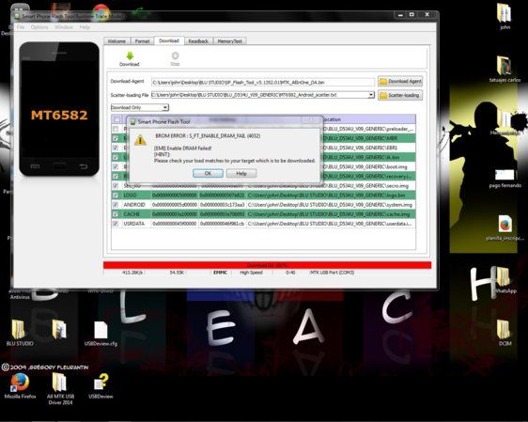Click the green Download arrow icon
The width and height of the screenshot is (528, 422).
pos(130,55)
